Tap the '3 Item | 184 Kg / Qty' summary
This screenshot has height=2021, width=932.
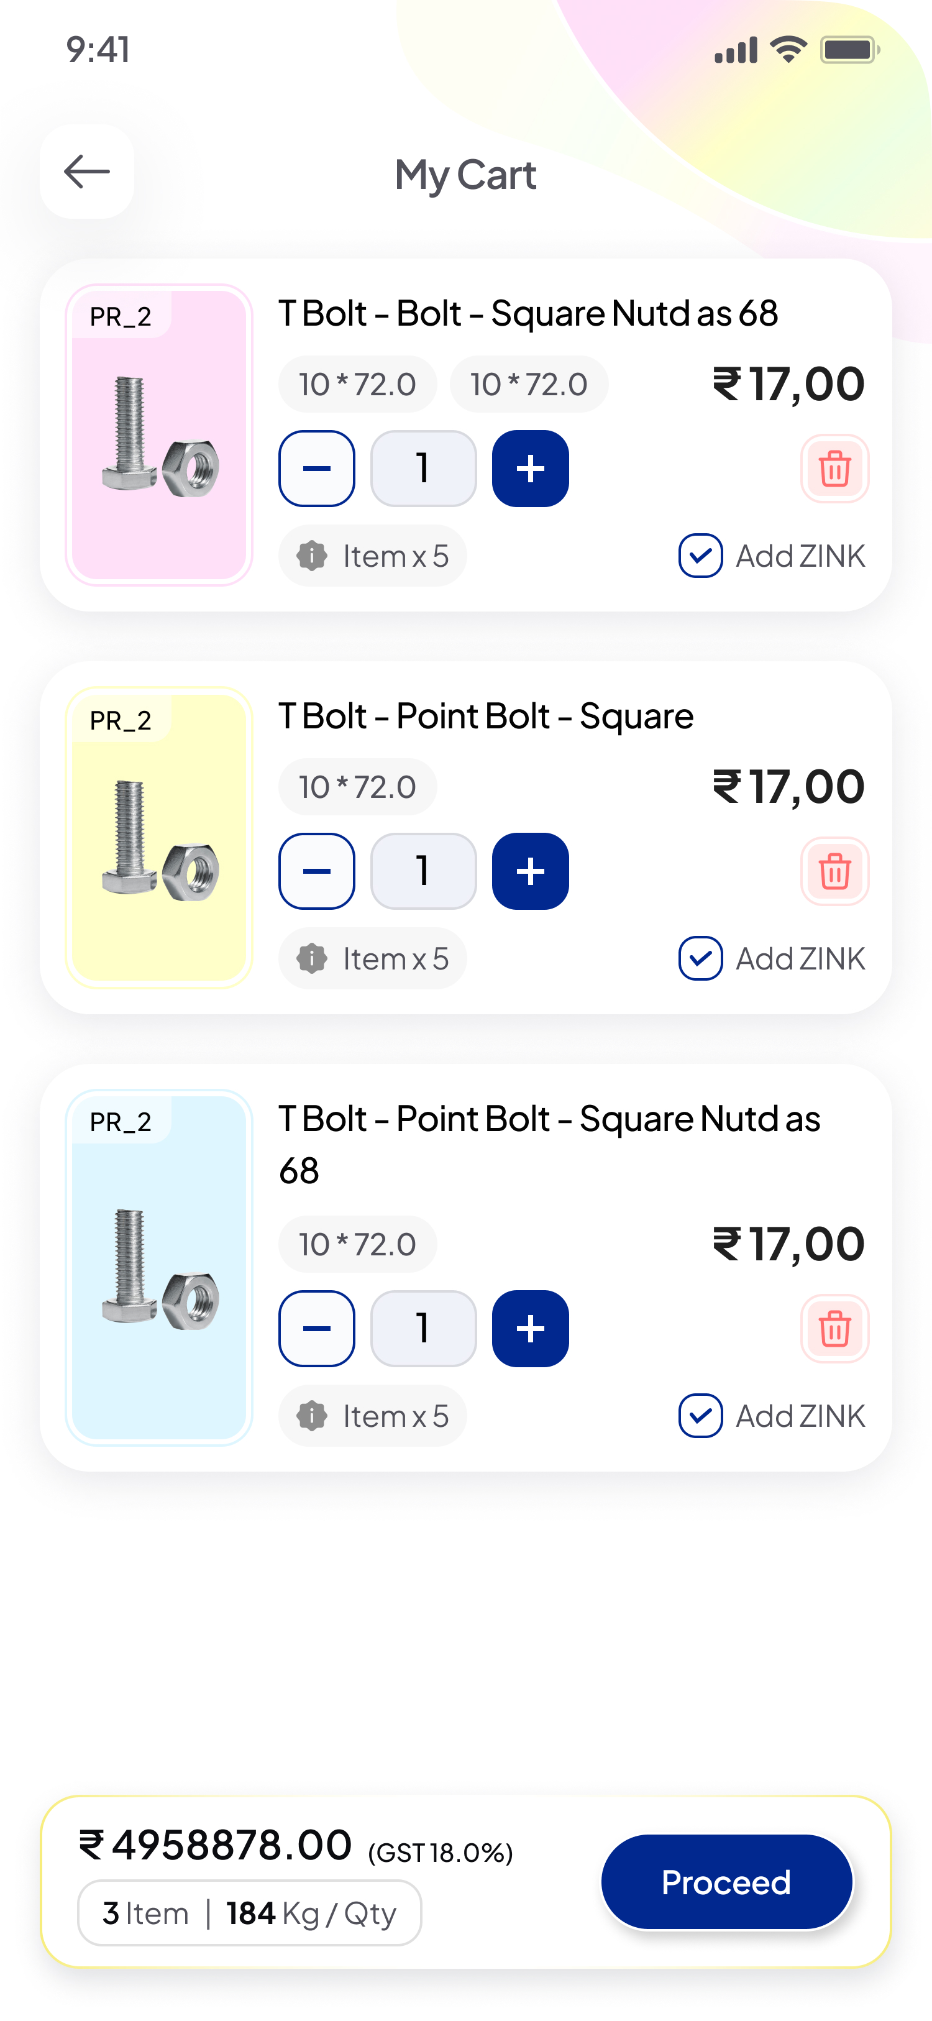tap(250, 1913)
